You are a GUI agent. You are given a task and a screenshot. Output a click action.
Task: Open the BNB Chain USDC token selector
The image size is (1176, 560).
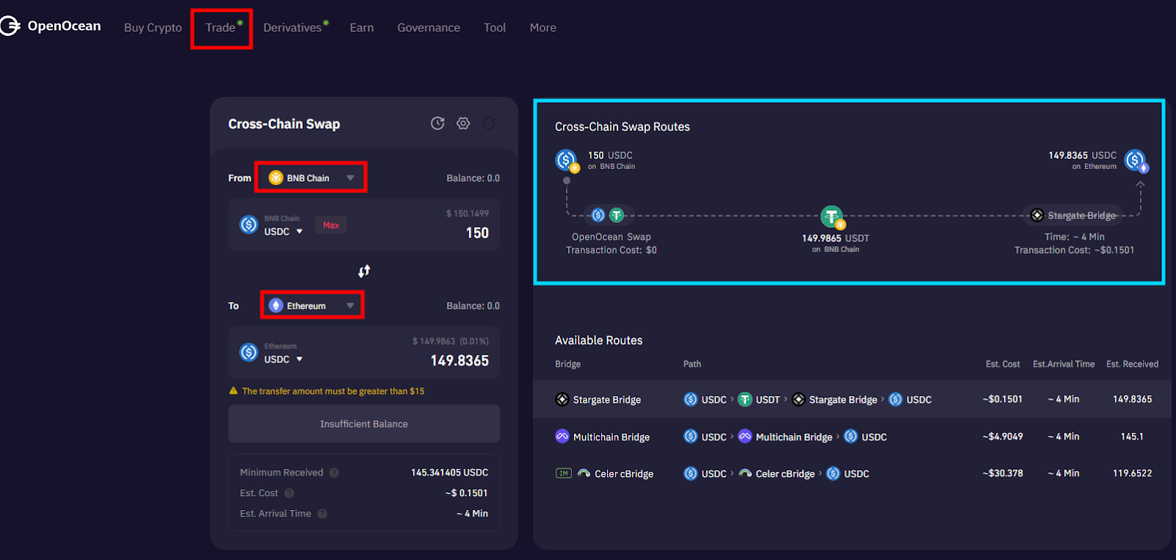284,231
